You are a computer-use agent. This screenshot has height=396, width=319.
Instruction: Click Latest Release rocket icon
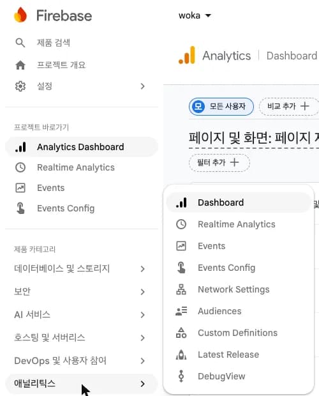(181, 354)
